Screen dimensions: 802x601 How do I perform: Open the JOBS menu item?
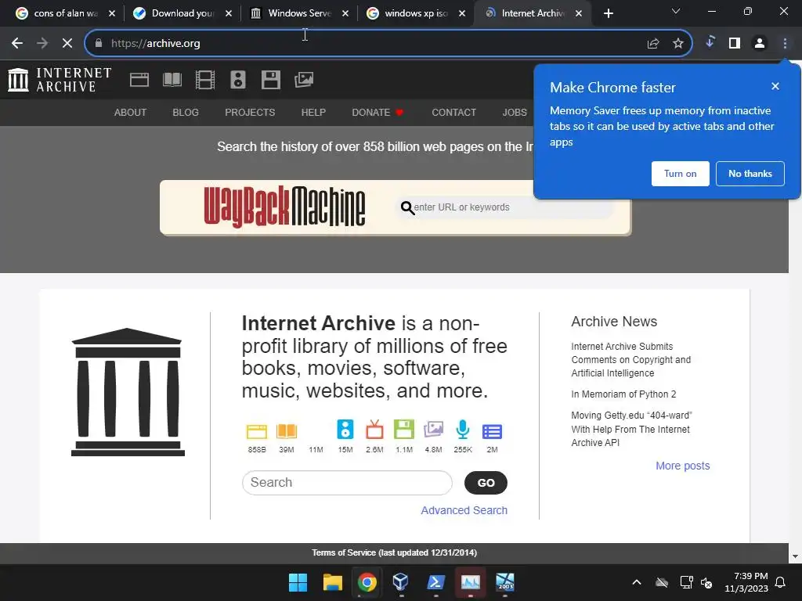[x=515, y=113]
